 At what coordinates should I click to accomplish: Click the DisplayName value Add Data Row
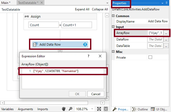(158, 21)
